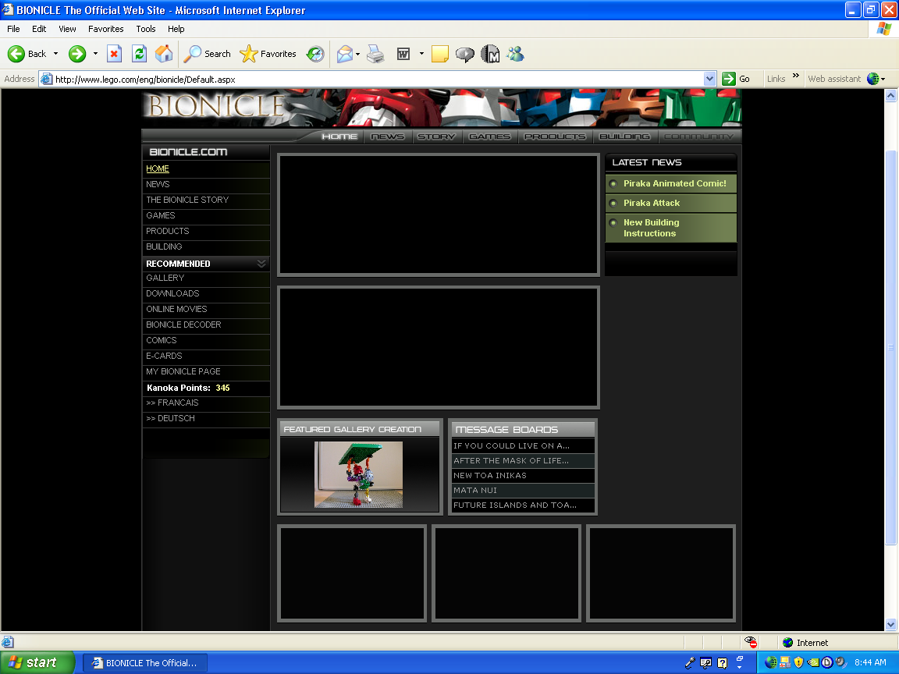Open Forward button history dropdown arrow
899x674 pixels.
click(x=95, y=54)
